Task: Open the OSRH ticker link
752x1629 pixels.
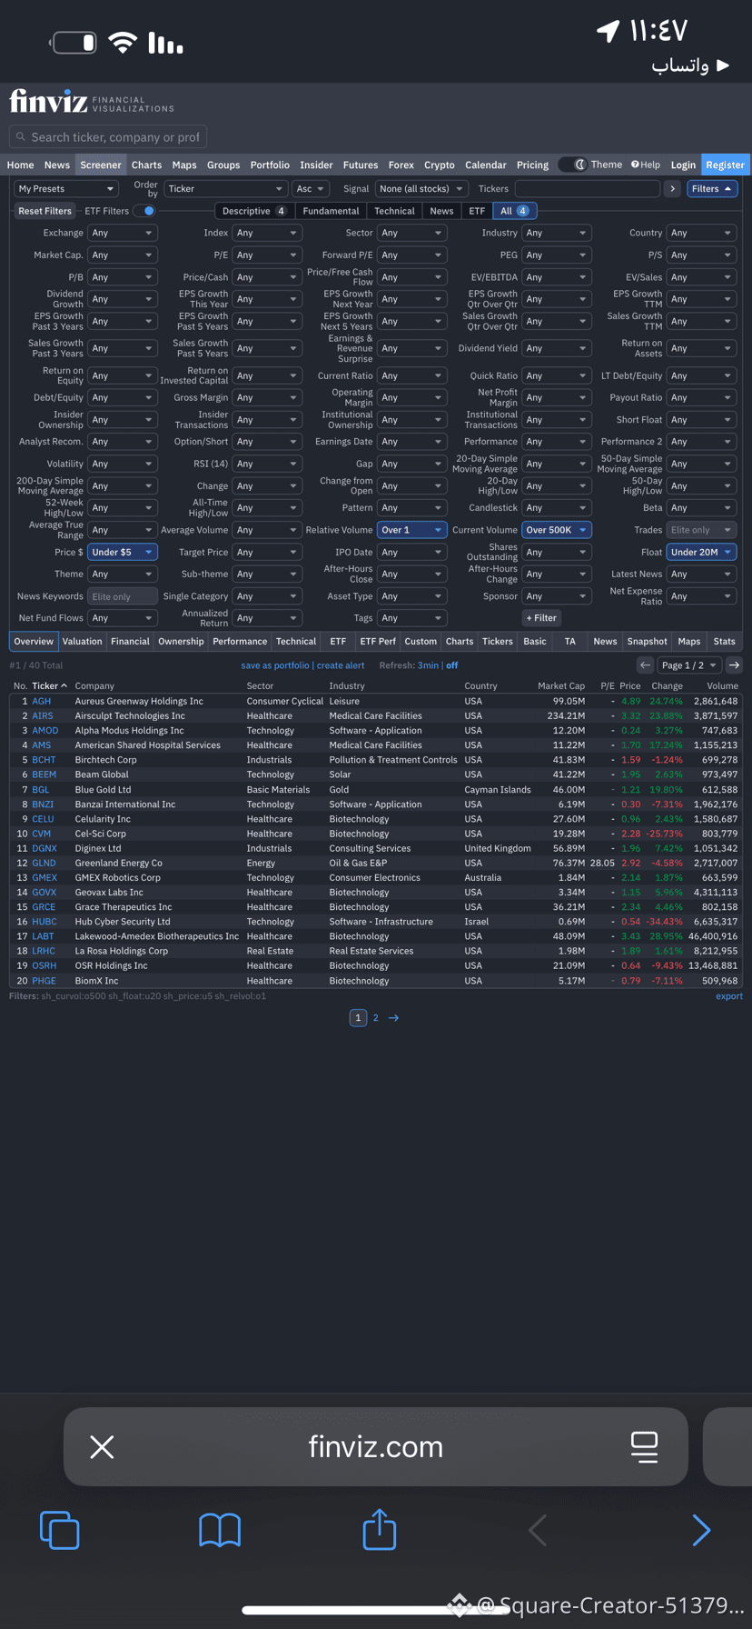Action: pos(44,966)
